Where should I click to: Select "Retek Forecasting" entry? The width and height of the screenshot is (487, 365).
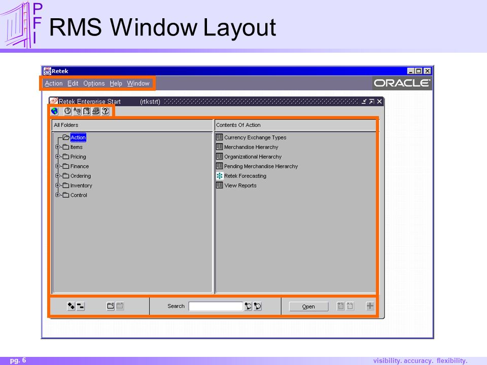coord(246,176)
